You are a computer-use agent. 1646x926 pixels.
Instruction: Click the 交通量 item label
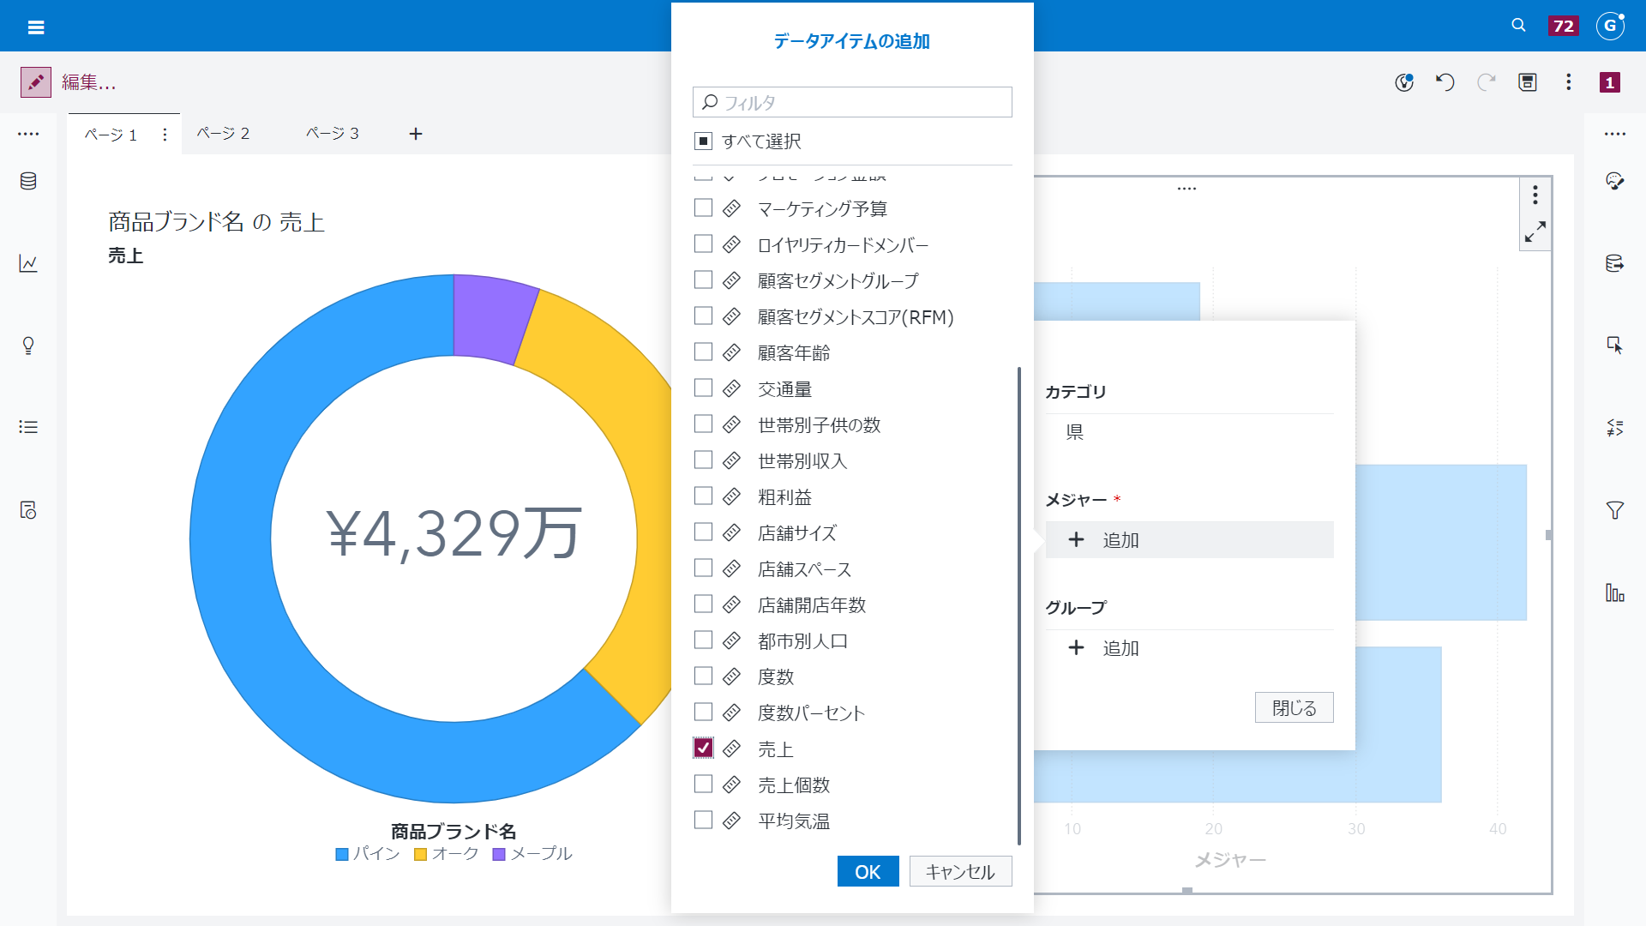(784, 388)
